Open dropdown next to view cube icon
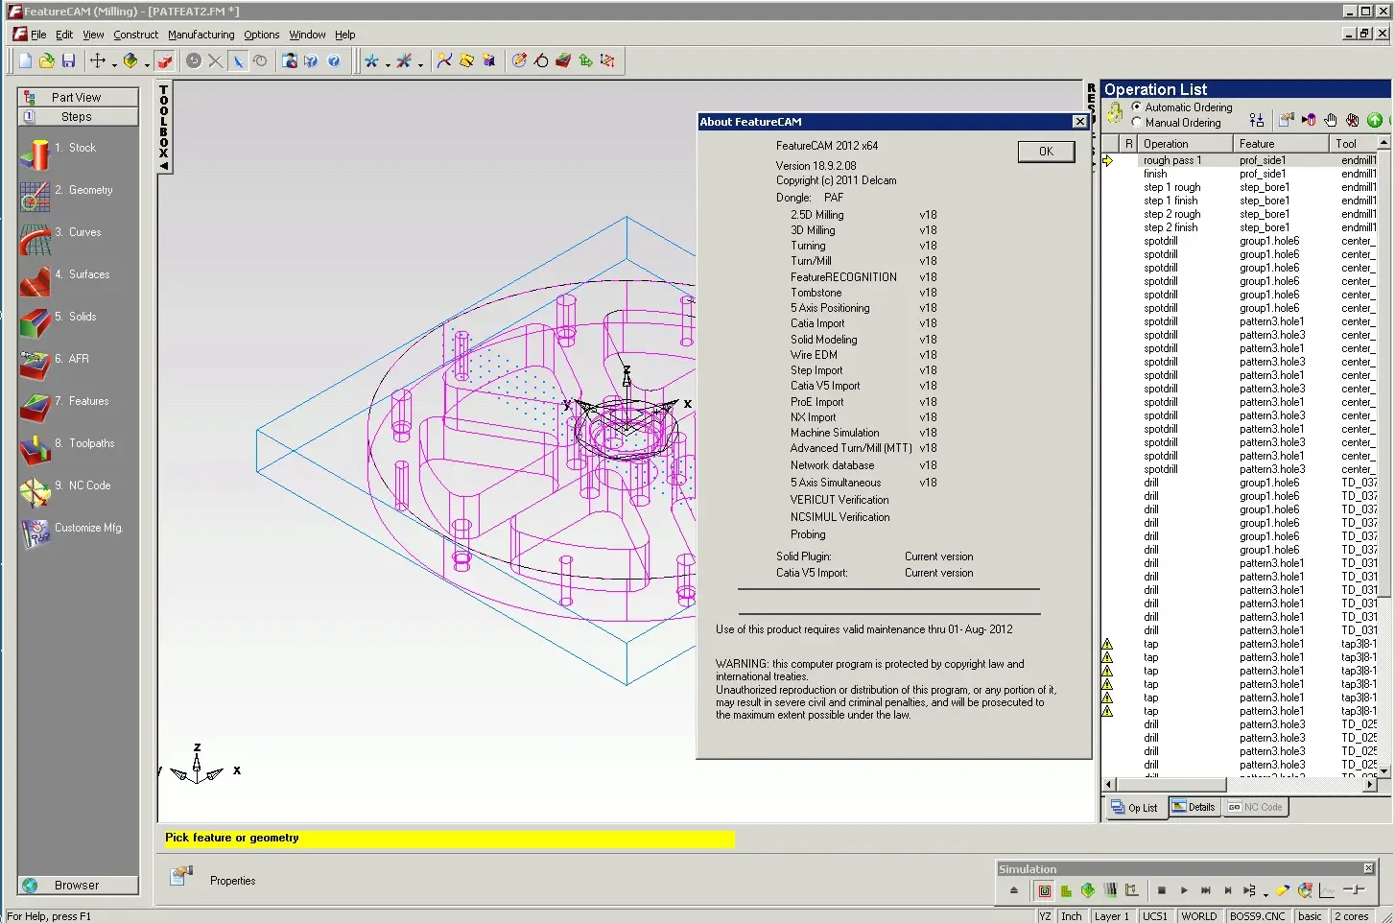 (147, 65)
